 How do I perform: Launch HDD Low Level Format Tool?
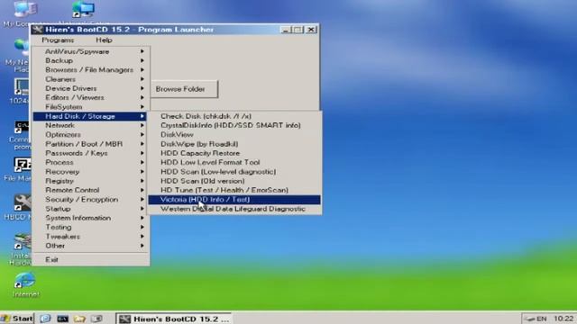coord(234,162)
